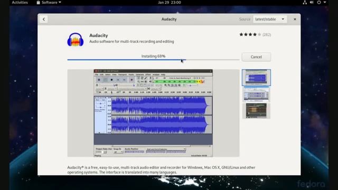Cancel the Audacity installation
The width and height of the screenshot is (338, 190).
click(x=256, y=57)
